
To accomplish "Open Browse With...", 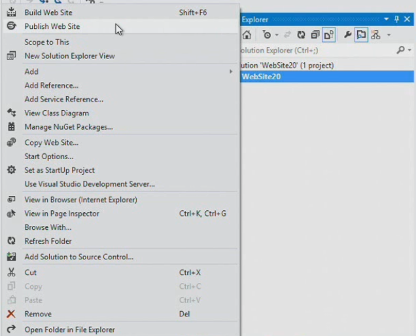I will click(120, 227).
